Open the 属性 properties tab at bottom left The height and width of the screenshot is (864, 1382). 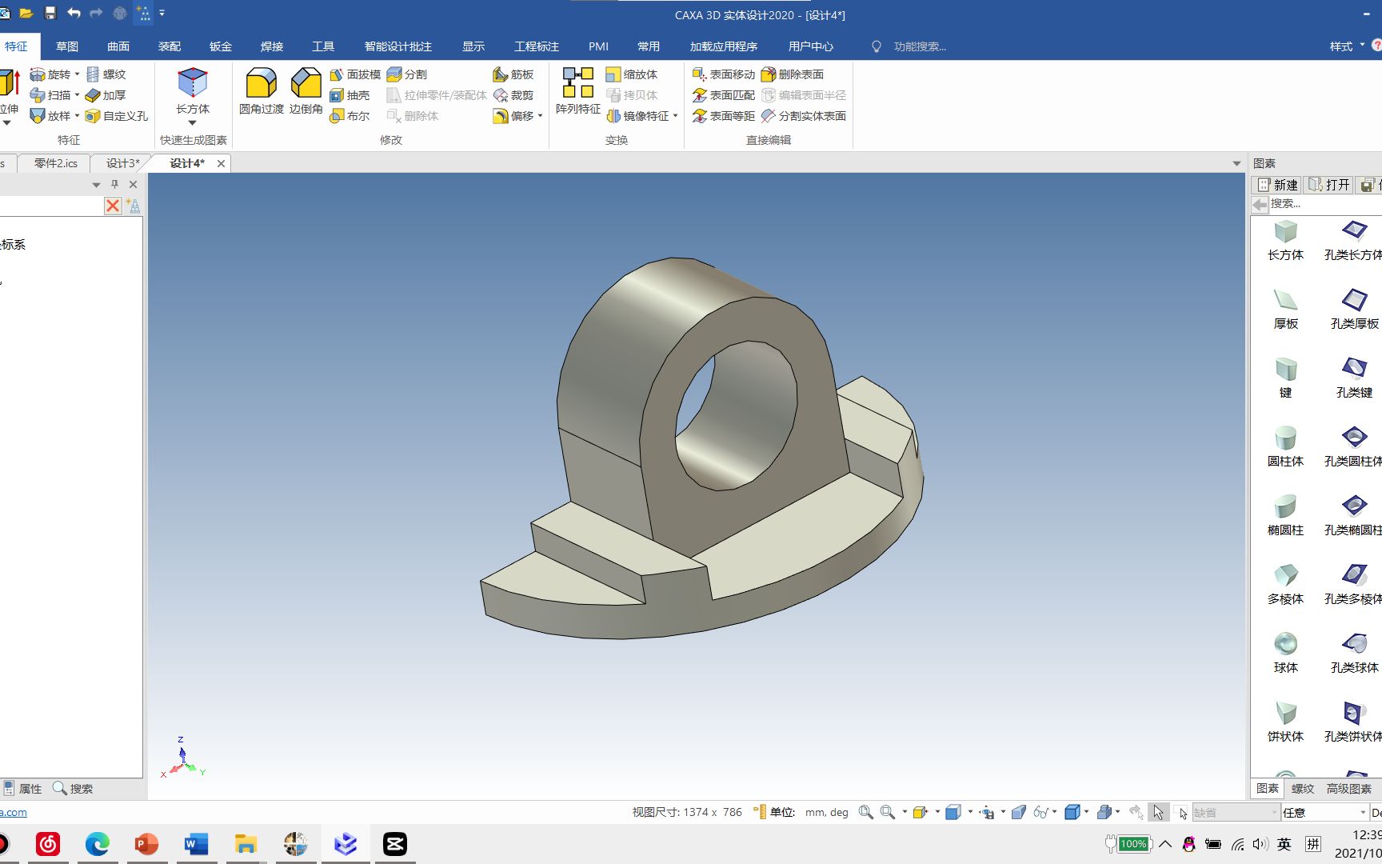pyautogui.click(x=22, y=789)
